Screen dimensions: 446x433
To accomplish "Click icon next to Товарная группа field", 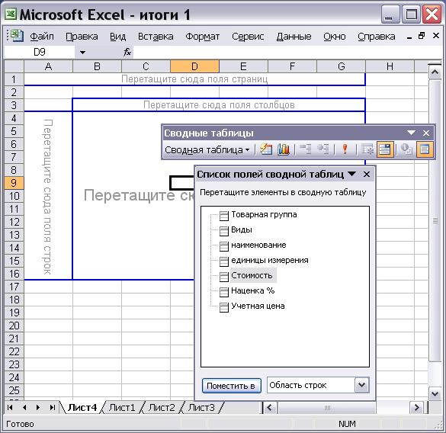I will pos(224,216).
